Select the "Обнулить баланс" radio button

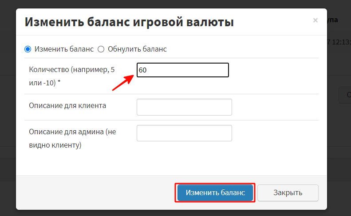pos(101,49)
